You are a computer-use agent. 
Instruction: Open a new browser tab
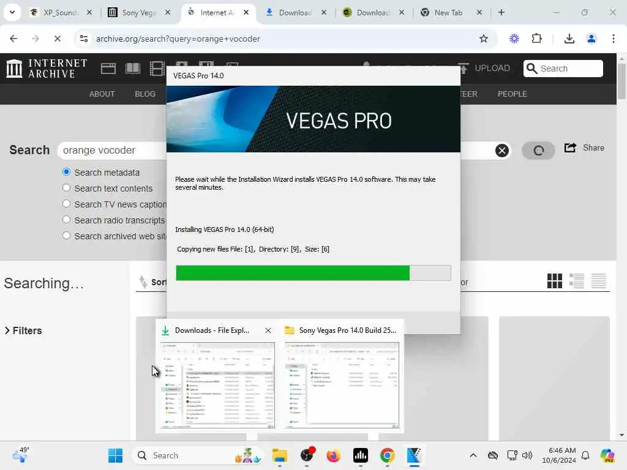pos(501,12)
